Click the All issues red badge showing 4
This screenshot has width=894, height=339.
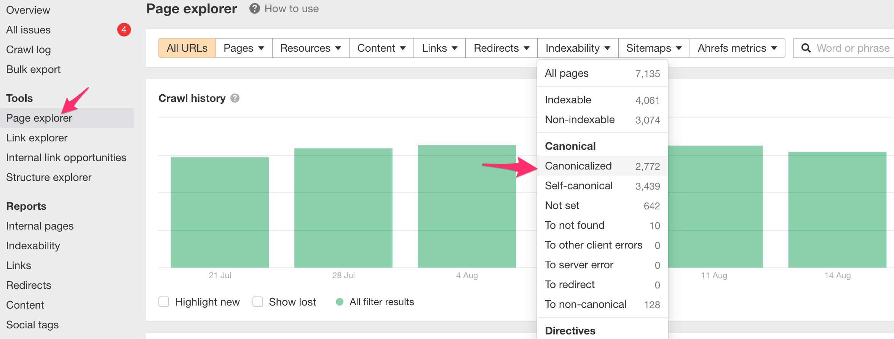pos(124,30)
